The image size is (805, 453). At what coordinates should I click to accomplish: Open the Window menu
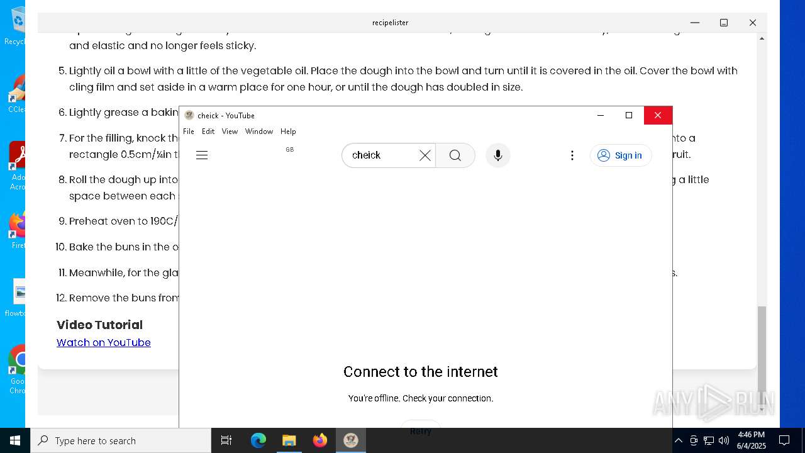coord(259,131)
